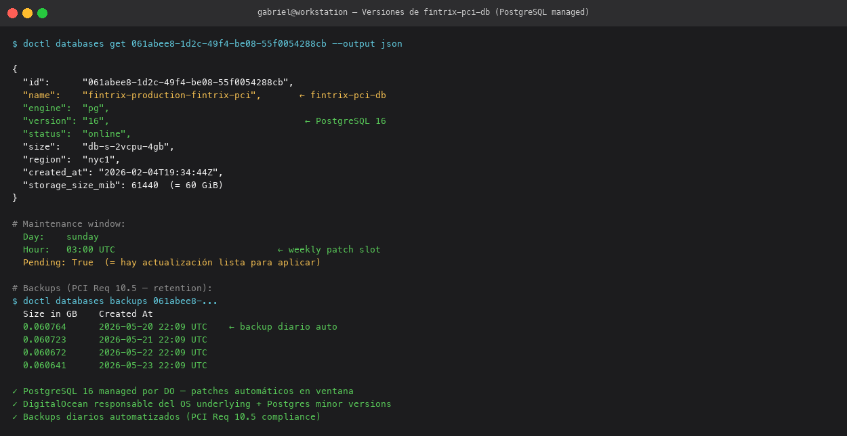Select the 'Pending: True' line

coord(172,262)
